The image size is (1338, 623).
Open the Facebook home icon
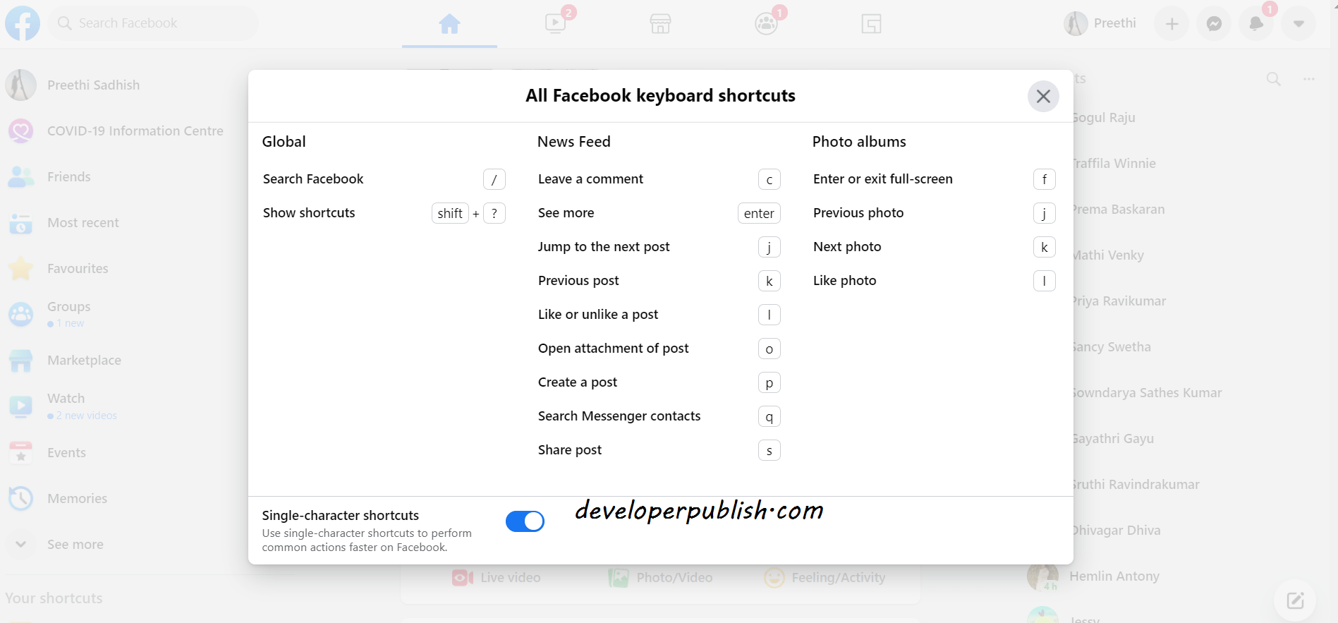pos(449,23)
